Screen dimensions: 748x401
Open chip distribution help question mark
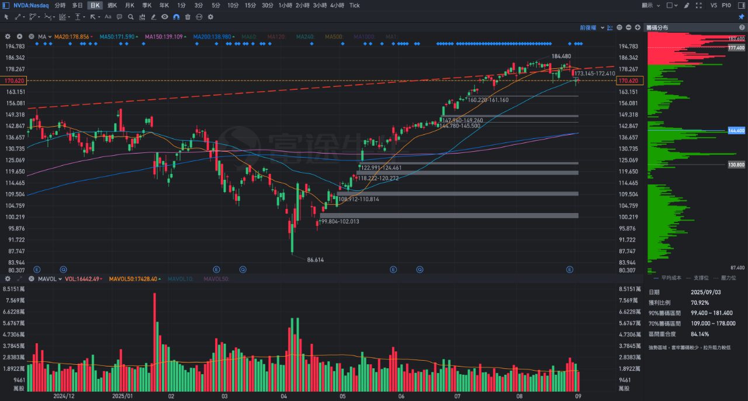click(742, 27)
